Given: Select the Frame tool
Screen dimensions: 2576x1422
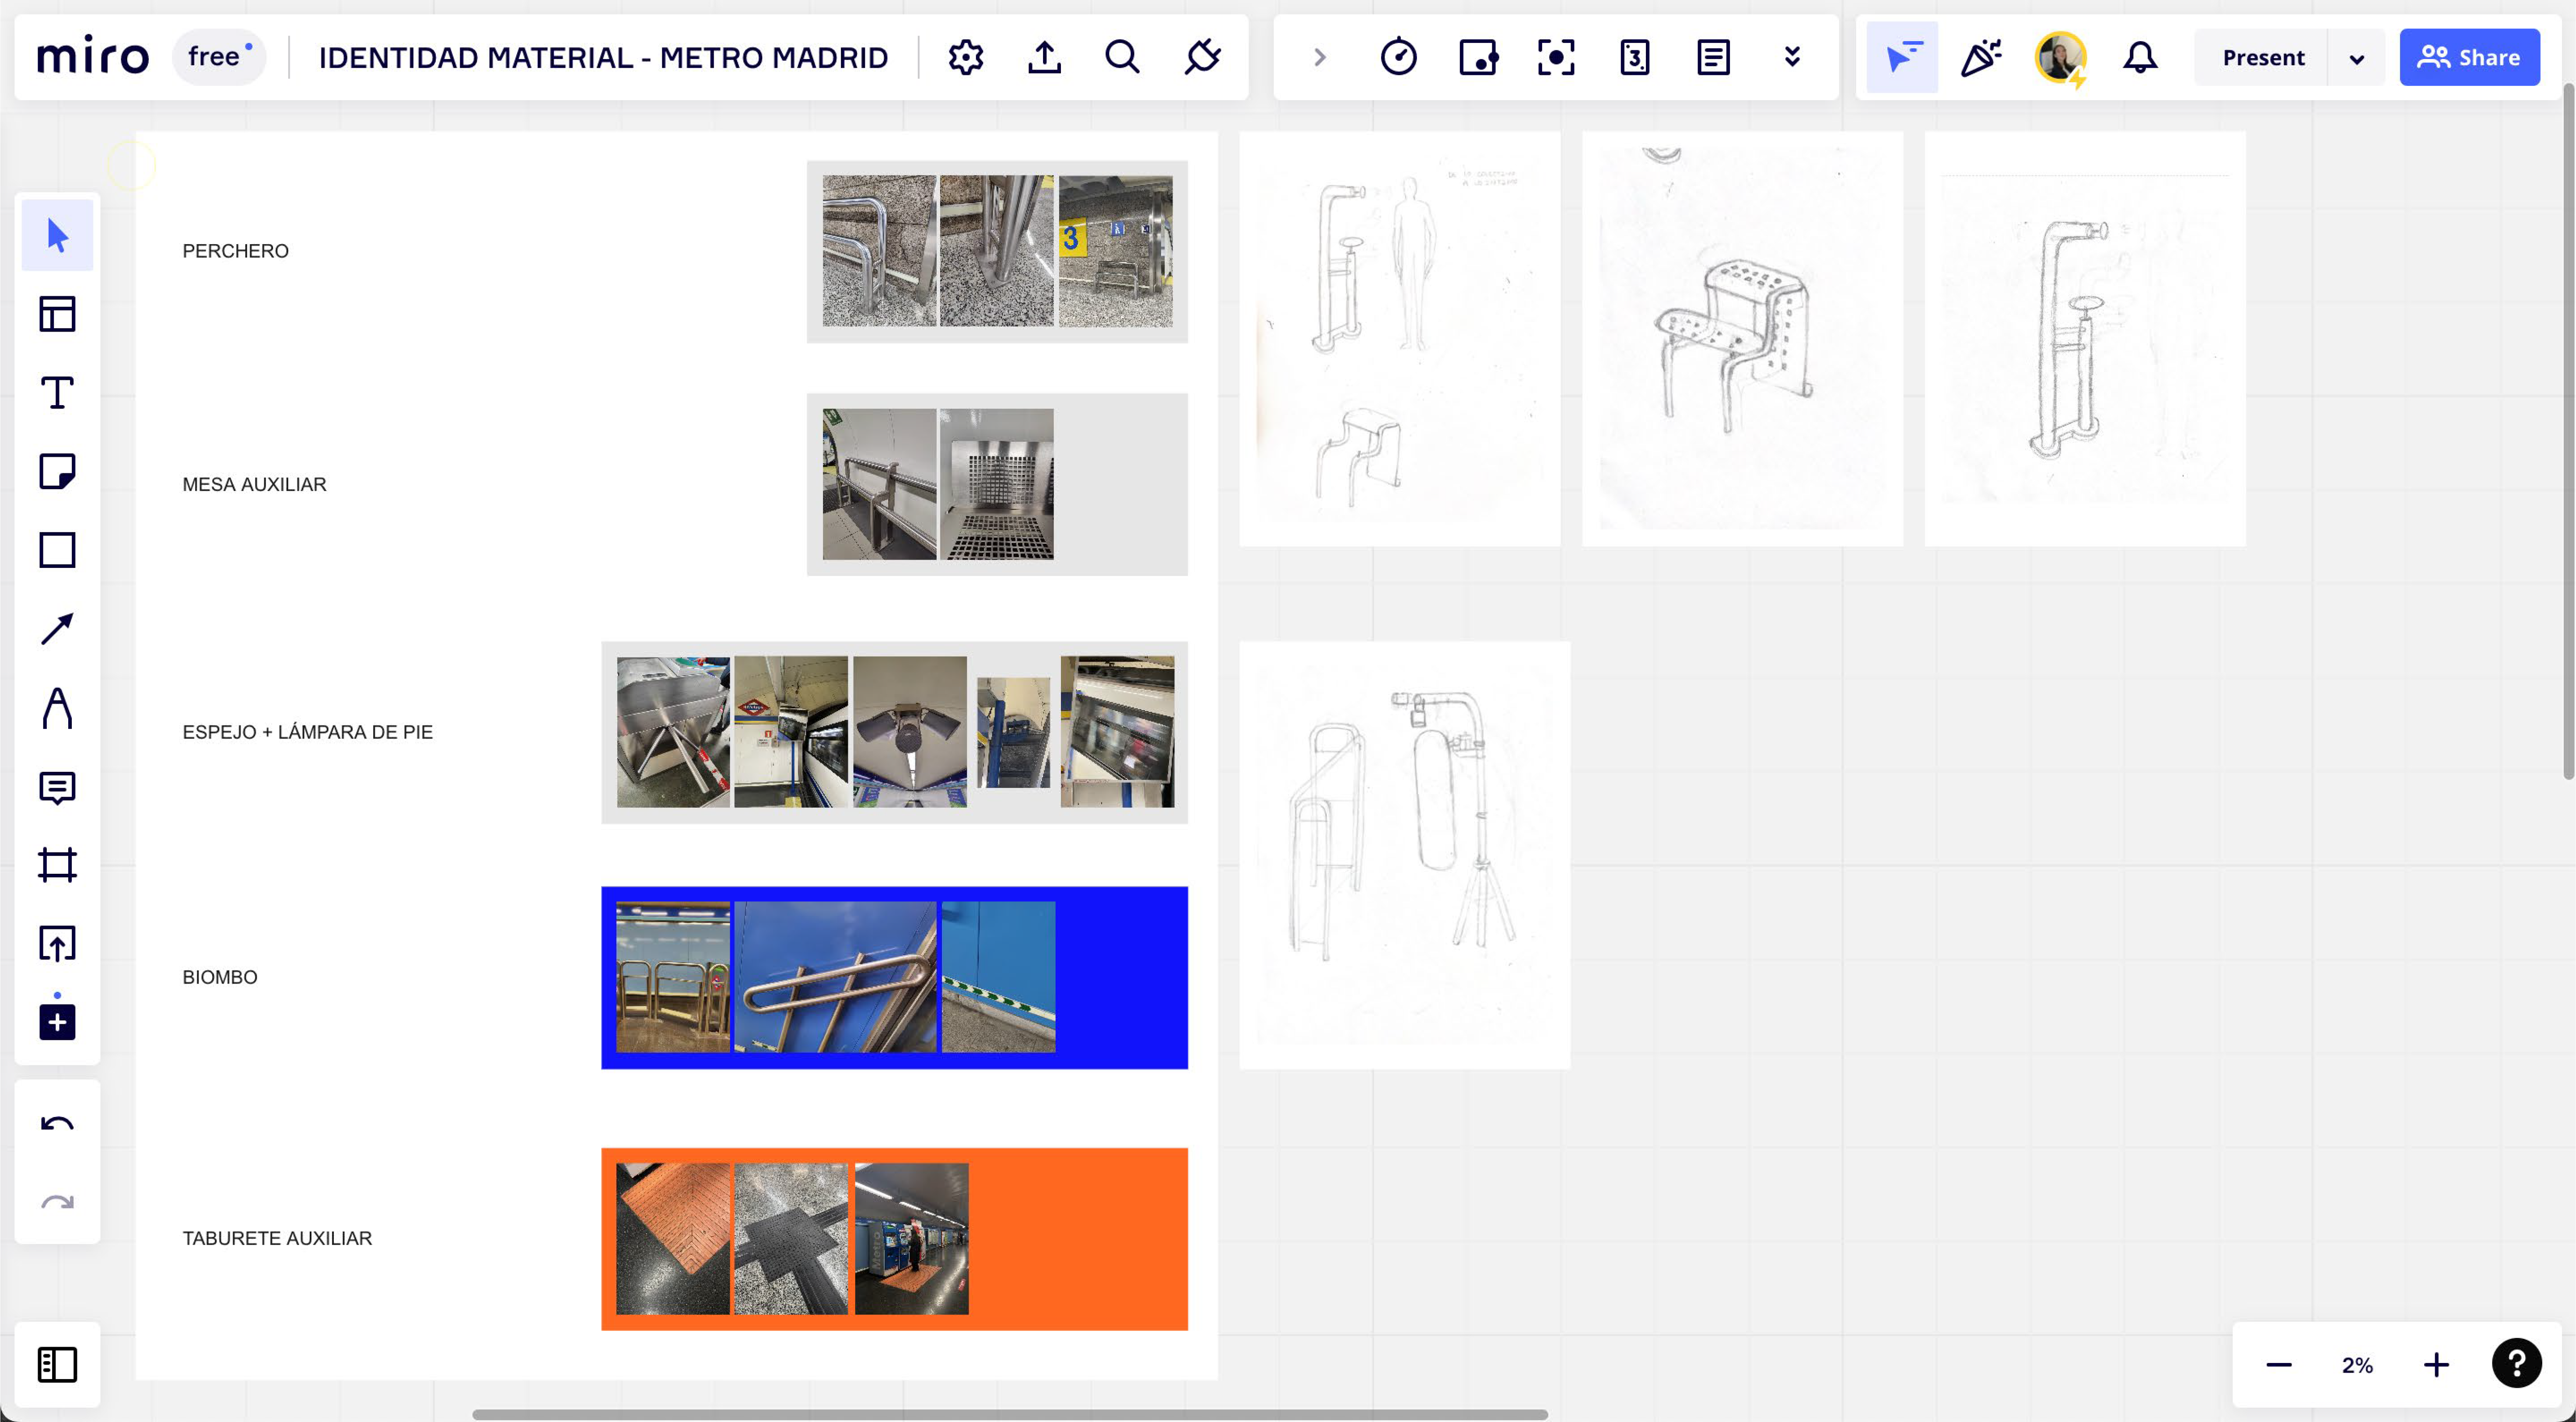Looking at the screenshot, I should point(57,865).
